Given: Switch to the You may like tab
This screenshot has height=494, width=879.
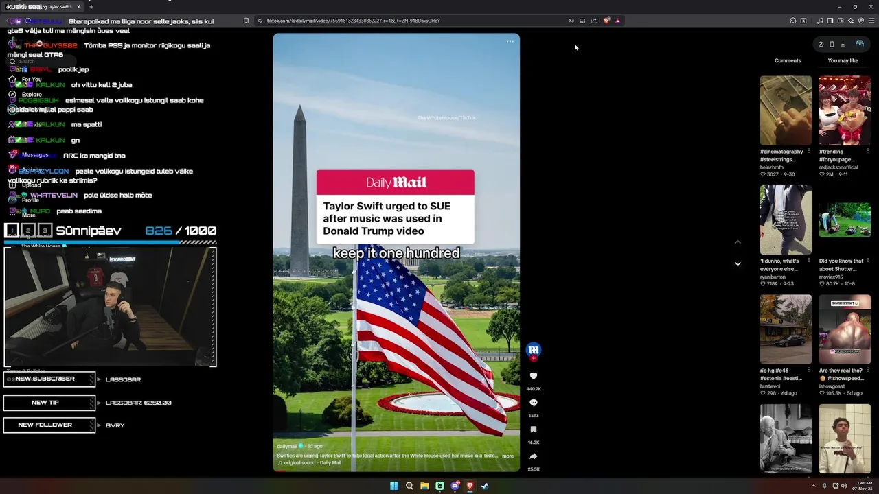Looking at the screenshot, I should click(843, 60).
